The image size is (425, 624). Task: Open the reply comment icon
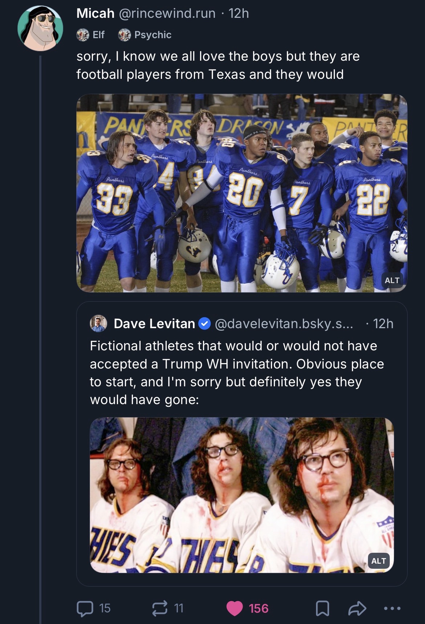tap(85, 608)
